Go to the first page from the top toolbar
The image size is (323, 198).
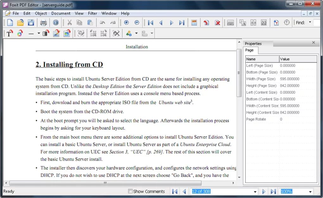151,23
